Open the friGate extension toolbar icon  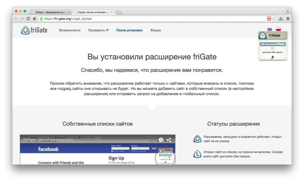pos(281,19)
